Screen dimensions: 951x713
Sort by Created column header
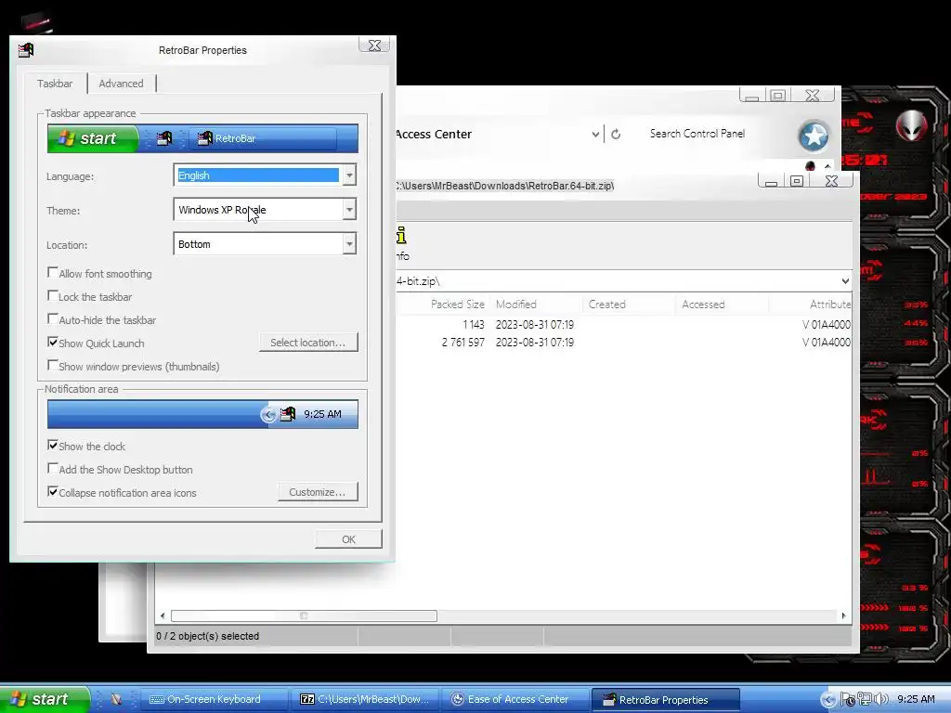629,305
